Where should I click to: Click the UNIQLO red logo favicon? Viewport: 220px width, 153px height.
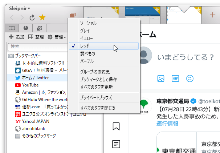tap(18, 114)
